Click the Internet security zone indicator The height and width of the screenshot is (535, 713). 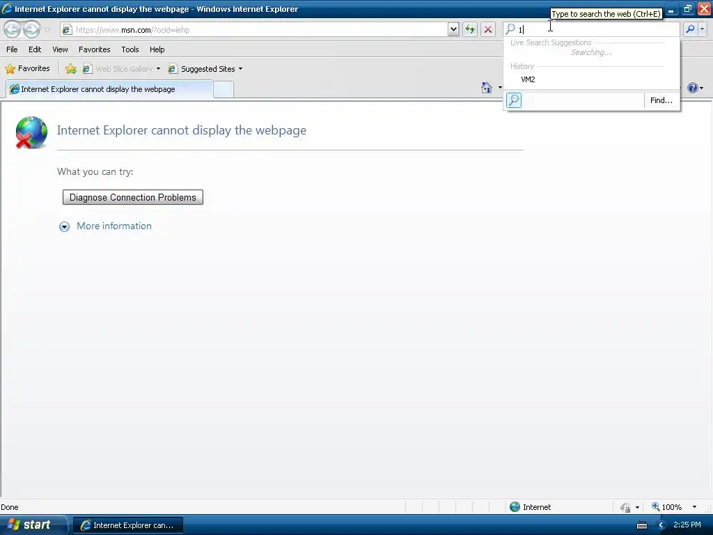coord(530,507)
